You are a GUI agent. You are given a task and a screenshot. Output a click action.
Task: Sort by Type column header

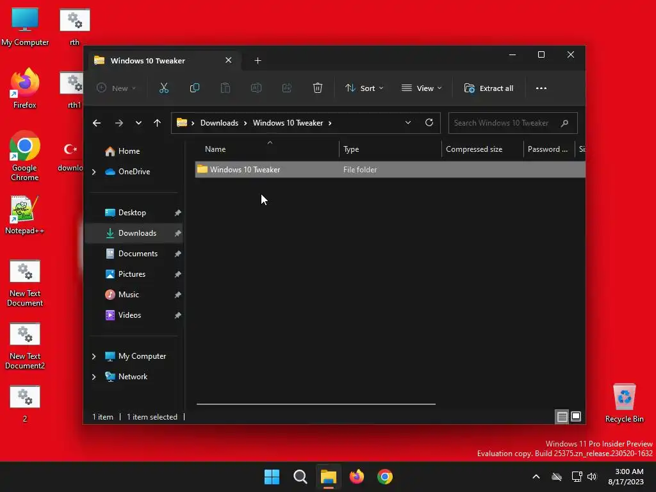pyautogui.click(x=390, y=149)
